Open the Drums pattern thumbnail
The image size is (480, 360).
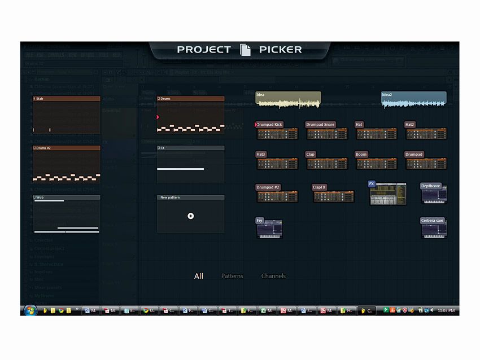[x=190, y=115]
